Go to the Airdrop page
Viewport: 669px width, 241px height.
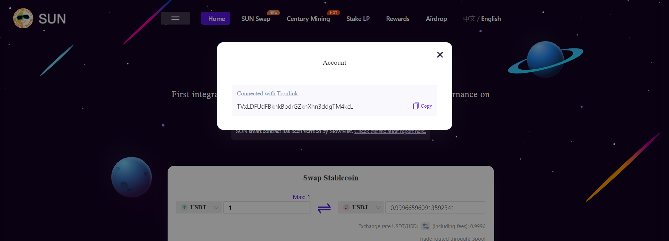pos(436,19)
